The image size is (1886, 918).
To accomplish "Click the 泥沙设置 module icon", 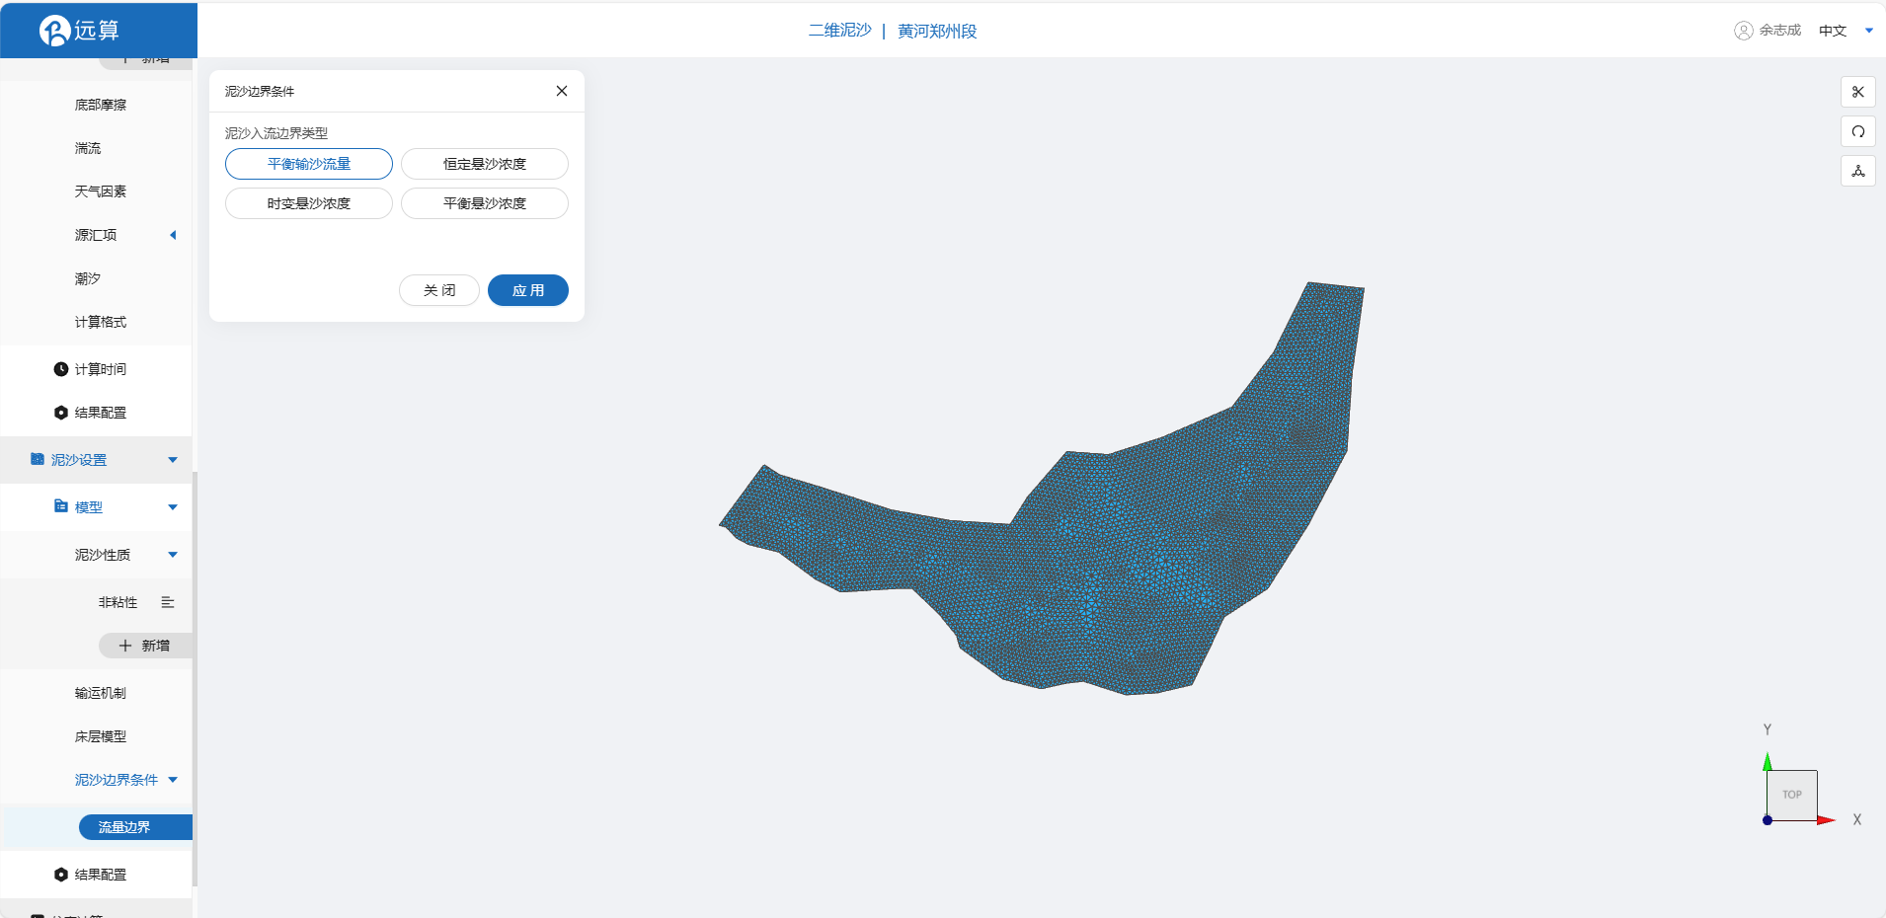I will coord(38,459).
